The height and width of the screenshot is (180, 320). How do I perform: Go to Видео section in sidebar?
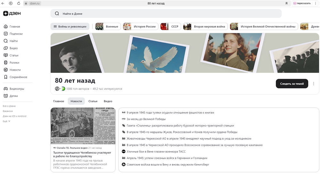point(13,48)
